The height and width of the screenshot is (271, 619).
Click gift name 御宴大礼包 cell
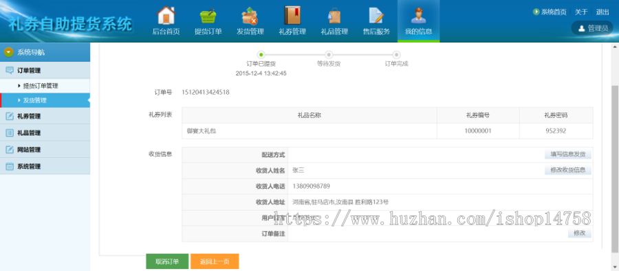309,131
